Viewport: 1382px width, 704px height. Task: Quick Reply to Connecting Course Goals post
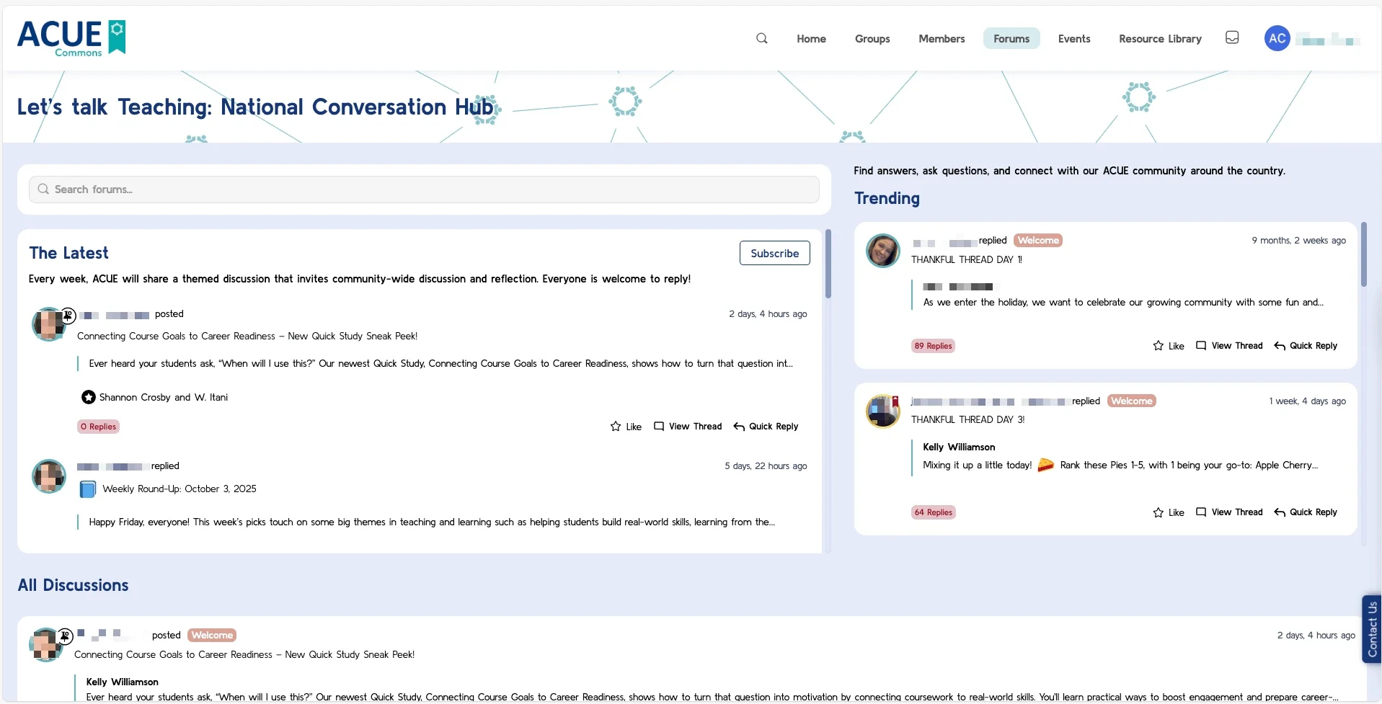pyautogui.click(x=766, y=427)
